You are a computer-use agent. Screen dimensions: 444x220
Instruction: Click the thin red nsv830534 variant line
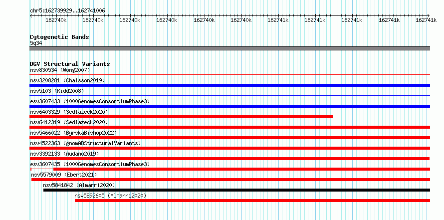tap(229, 75)
